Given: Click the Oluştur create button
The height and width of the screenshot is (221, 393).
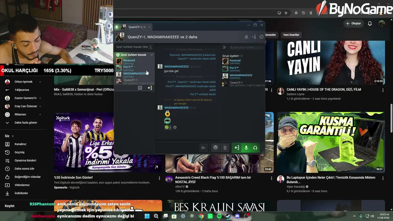Looking at the screenshot, I should click(x=353, y=23).
